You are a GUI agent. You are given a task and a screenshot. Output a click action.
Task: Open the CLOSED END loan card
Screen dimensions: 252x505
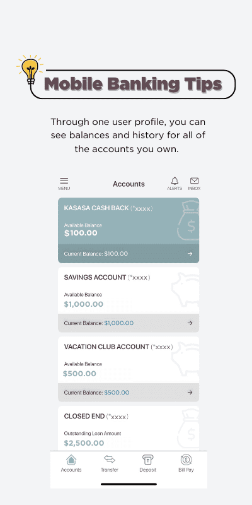(129, 428)
